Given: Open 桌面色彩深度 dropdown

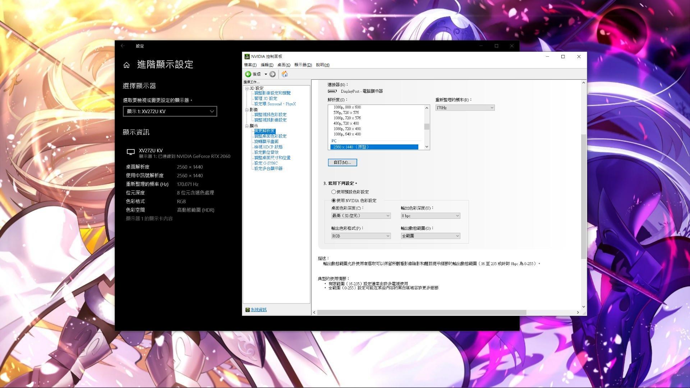Looking at the screenshot, I should [360, 216].
